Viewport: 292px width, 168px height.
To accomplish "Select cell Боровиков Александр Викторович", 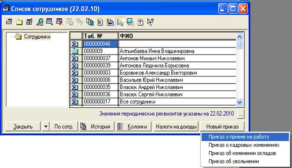I will pos(177,73).
